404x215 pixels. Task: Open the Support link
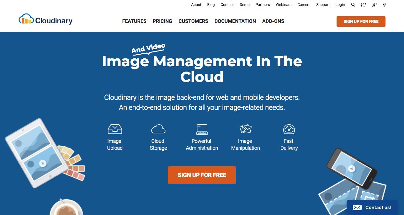pos(323,5)
